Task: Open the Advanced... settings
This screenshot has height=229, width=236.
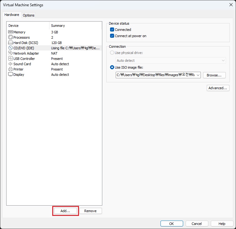Action: pos(218,88)
